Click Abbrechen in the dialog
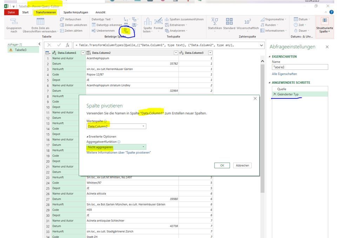The width and height of the screenshot is (347, 238). [x=242, y=165]
